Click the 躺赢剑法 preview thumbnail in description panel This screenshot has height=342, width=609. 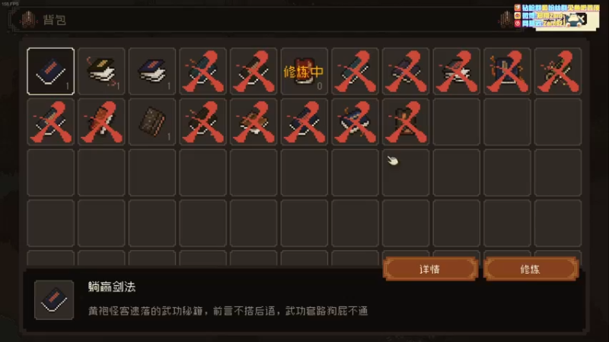tap(54, 299)
